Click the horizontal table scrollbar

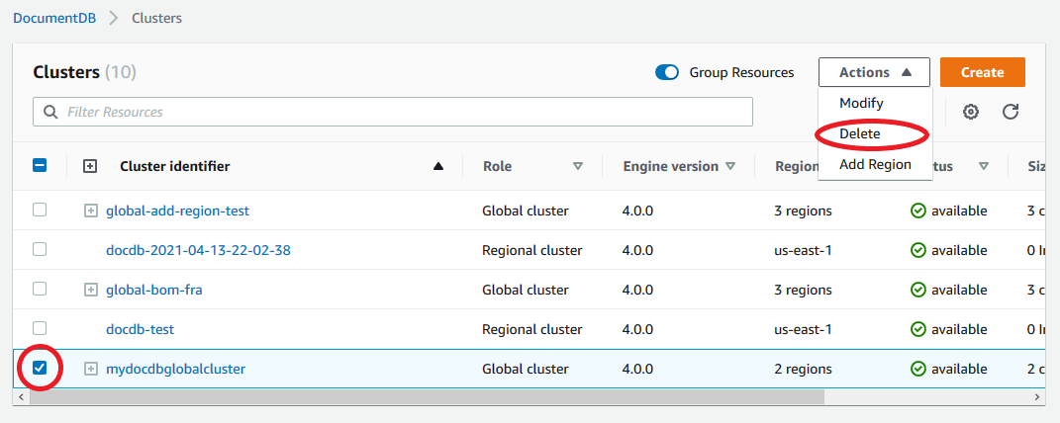pyautogui.click(x=426, y=396)
